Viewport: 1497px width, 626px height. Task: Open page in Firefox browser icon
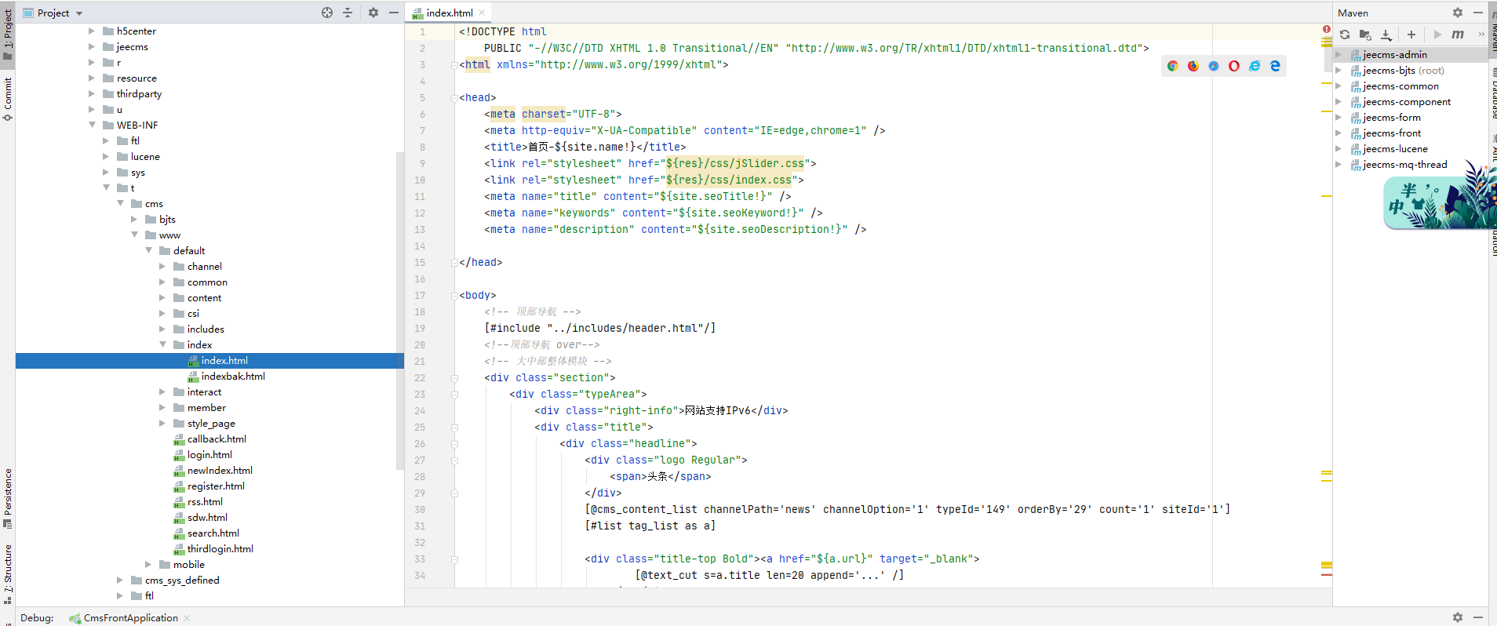[x=1193, y=66]
